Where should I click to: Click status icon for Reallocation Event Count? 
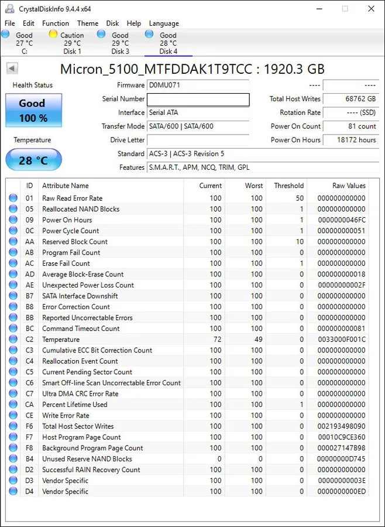[x=13, y=361]
